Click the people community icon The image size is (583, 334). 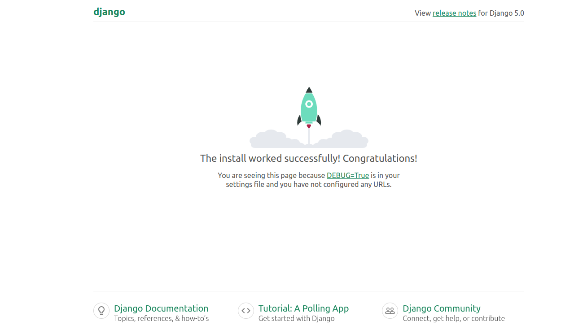tap(390, 311)
